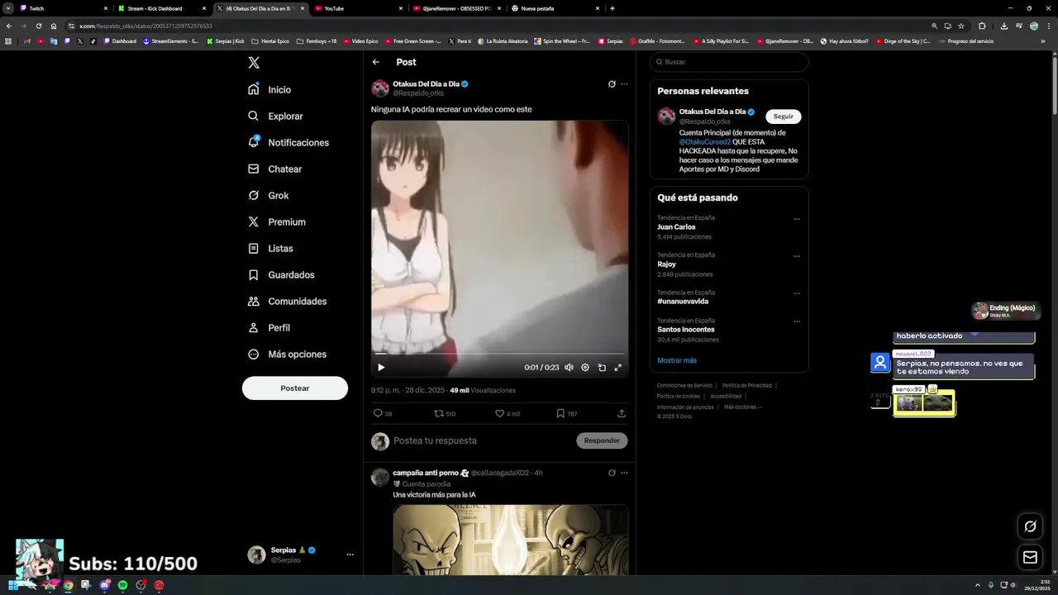Screen dimensions: 1058x595
Task: Click the X logo in sidebar
Action: click(x=254, y=63)
